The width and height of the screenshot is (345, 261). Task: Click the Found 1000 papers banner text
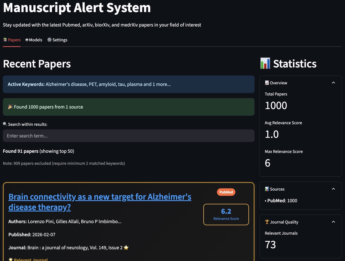coord(49,107)
